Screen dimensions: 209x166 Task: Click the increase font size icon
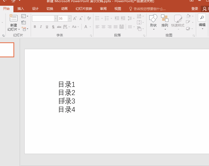(x=75, y=19)
